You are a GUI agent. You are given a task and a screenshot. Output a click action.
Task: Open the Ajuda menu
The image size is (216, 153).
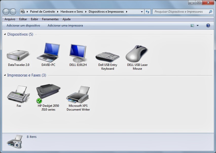(66, 19)
